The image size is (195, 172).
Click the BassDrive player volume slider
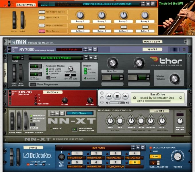115,103
